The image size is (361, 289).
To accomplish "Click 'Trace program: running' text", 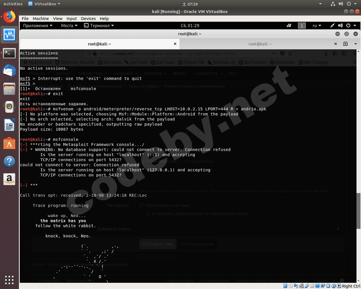I will point(60,205).
